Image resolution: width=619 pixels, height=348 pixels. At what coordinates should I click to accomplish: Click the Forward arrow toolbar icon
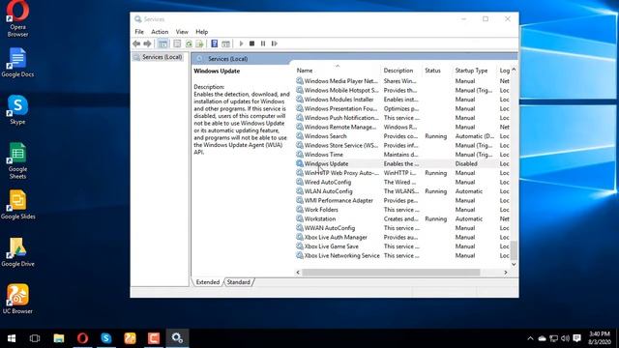tap(147, 43)
